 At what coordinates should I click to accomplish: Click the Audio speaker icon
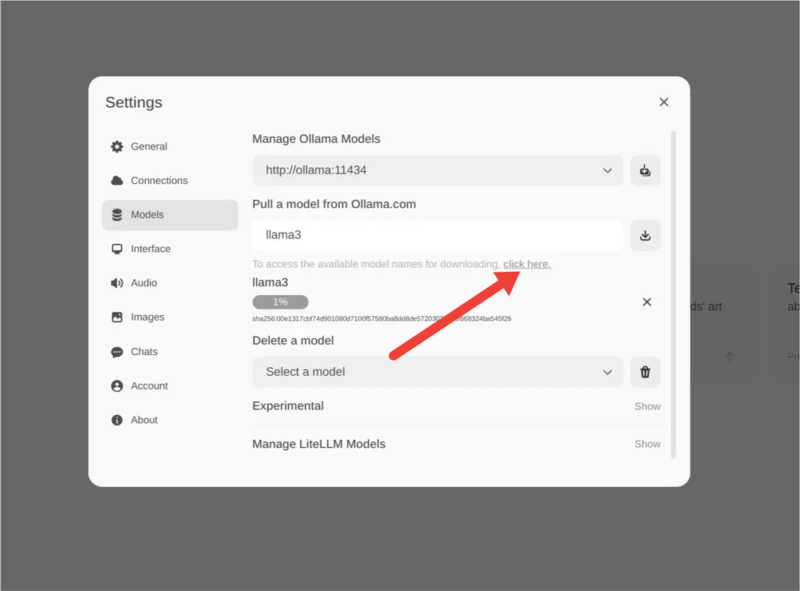coord(117,283)
